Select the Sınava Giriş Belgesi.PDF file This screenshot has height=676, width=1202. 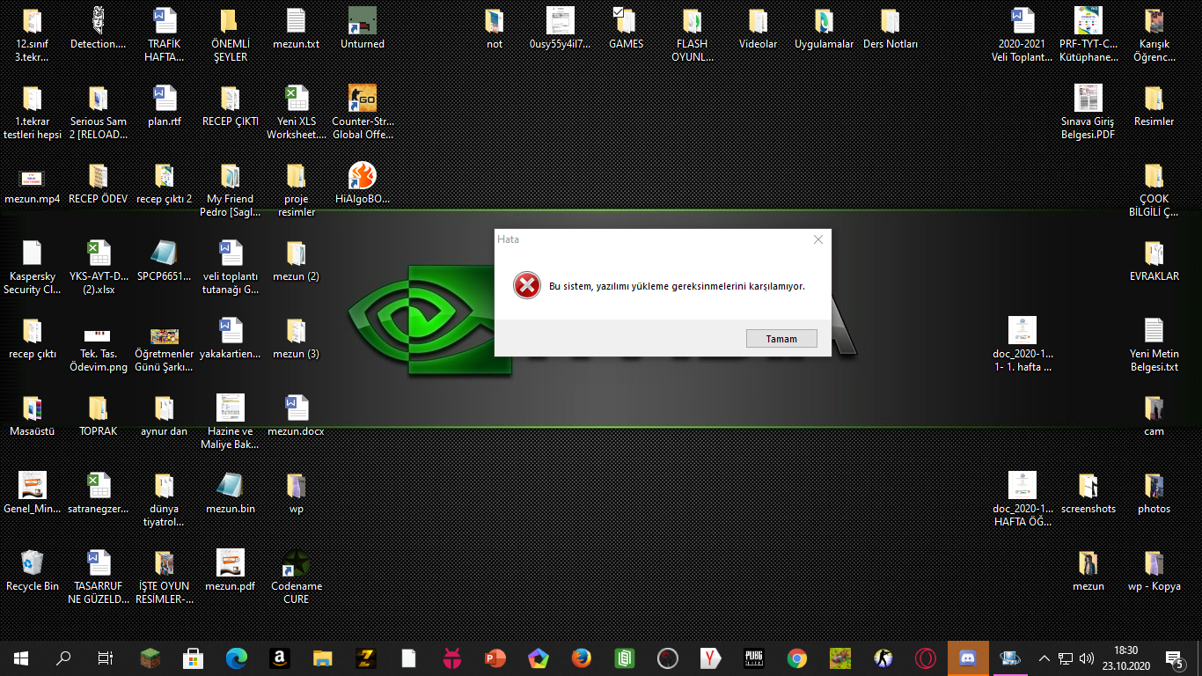(1088, 112)
